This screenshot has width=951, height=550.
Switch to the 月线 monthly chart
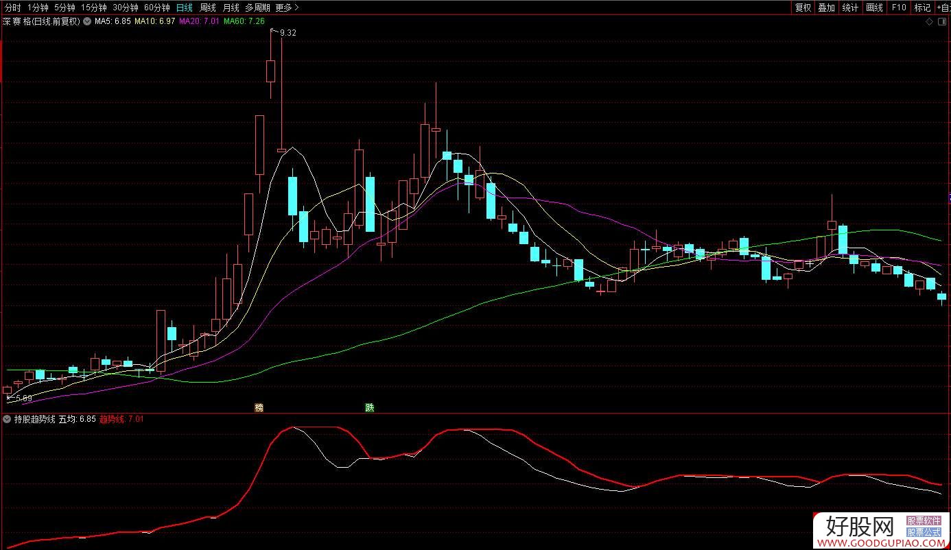click(231, 8)
